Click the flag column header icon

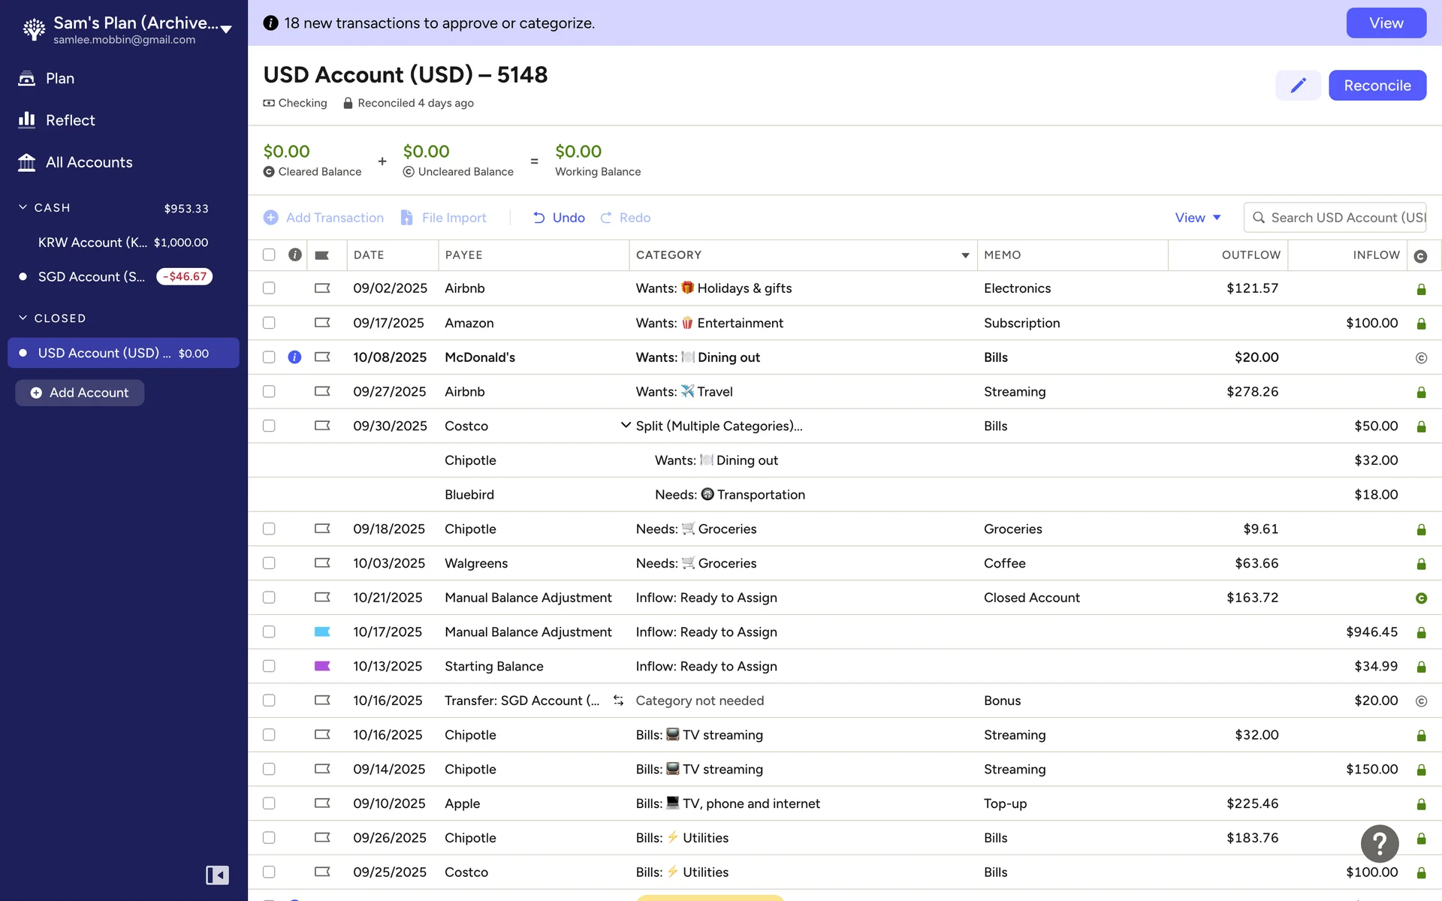321,255
